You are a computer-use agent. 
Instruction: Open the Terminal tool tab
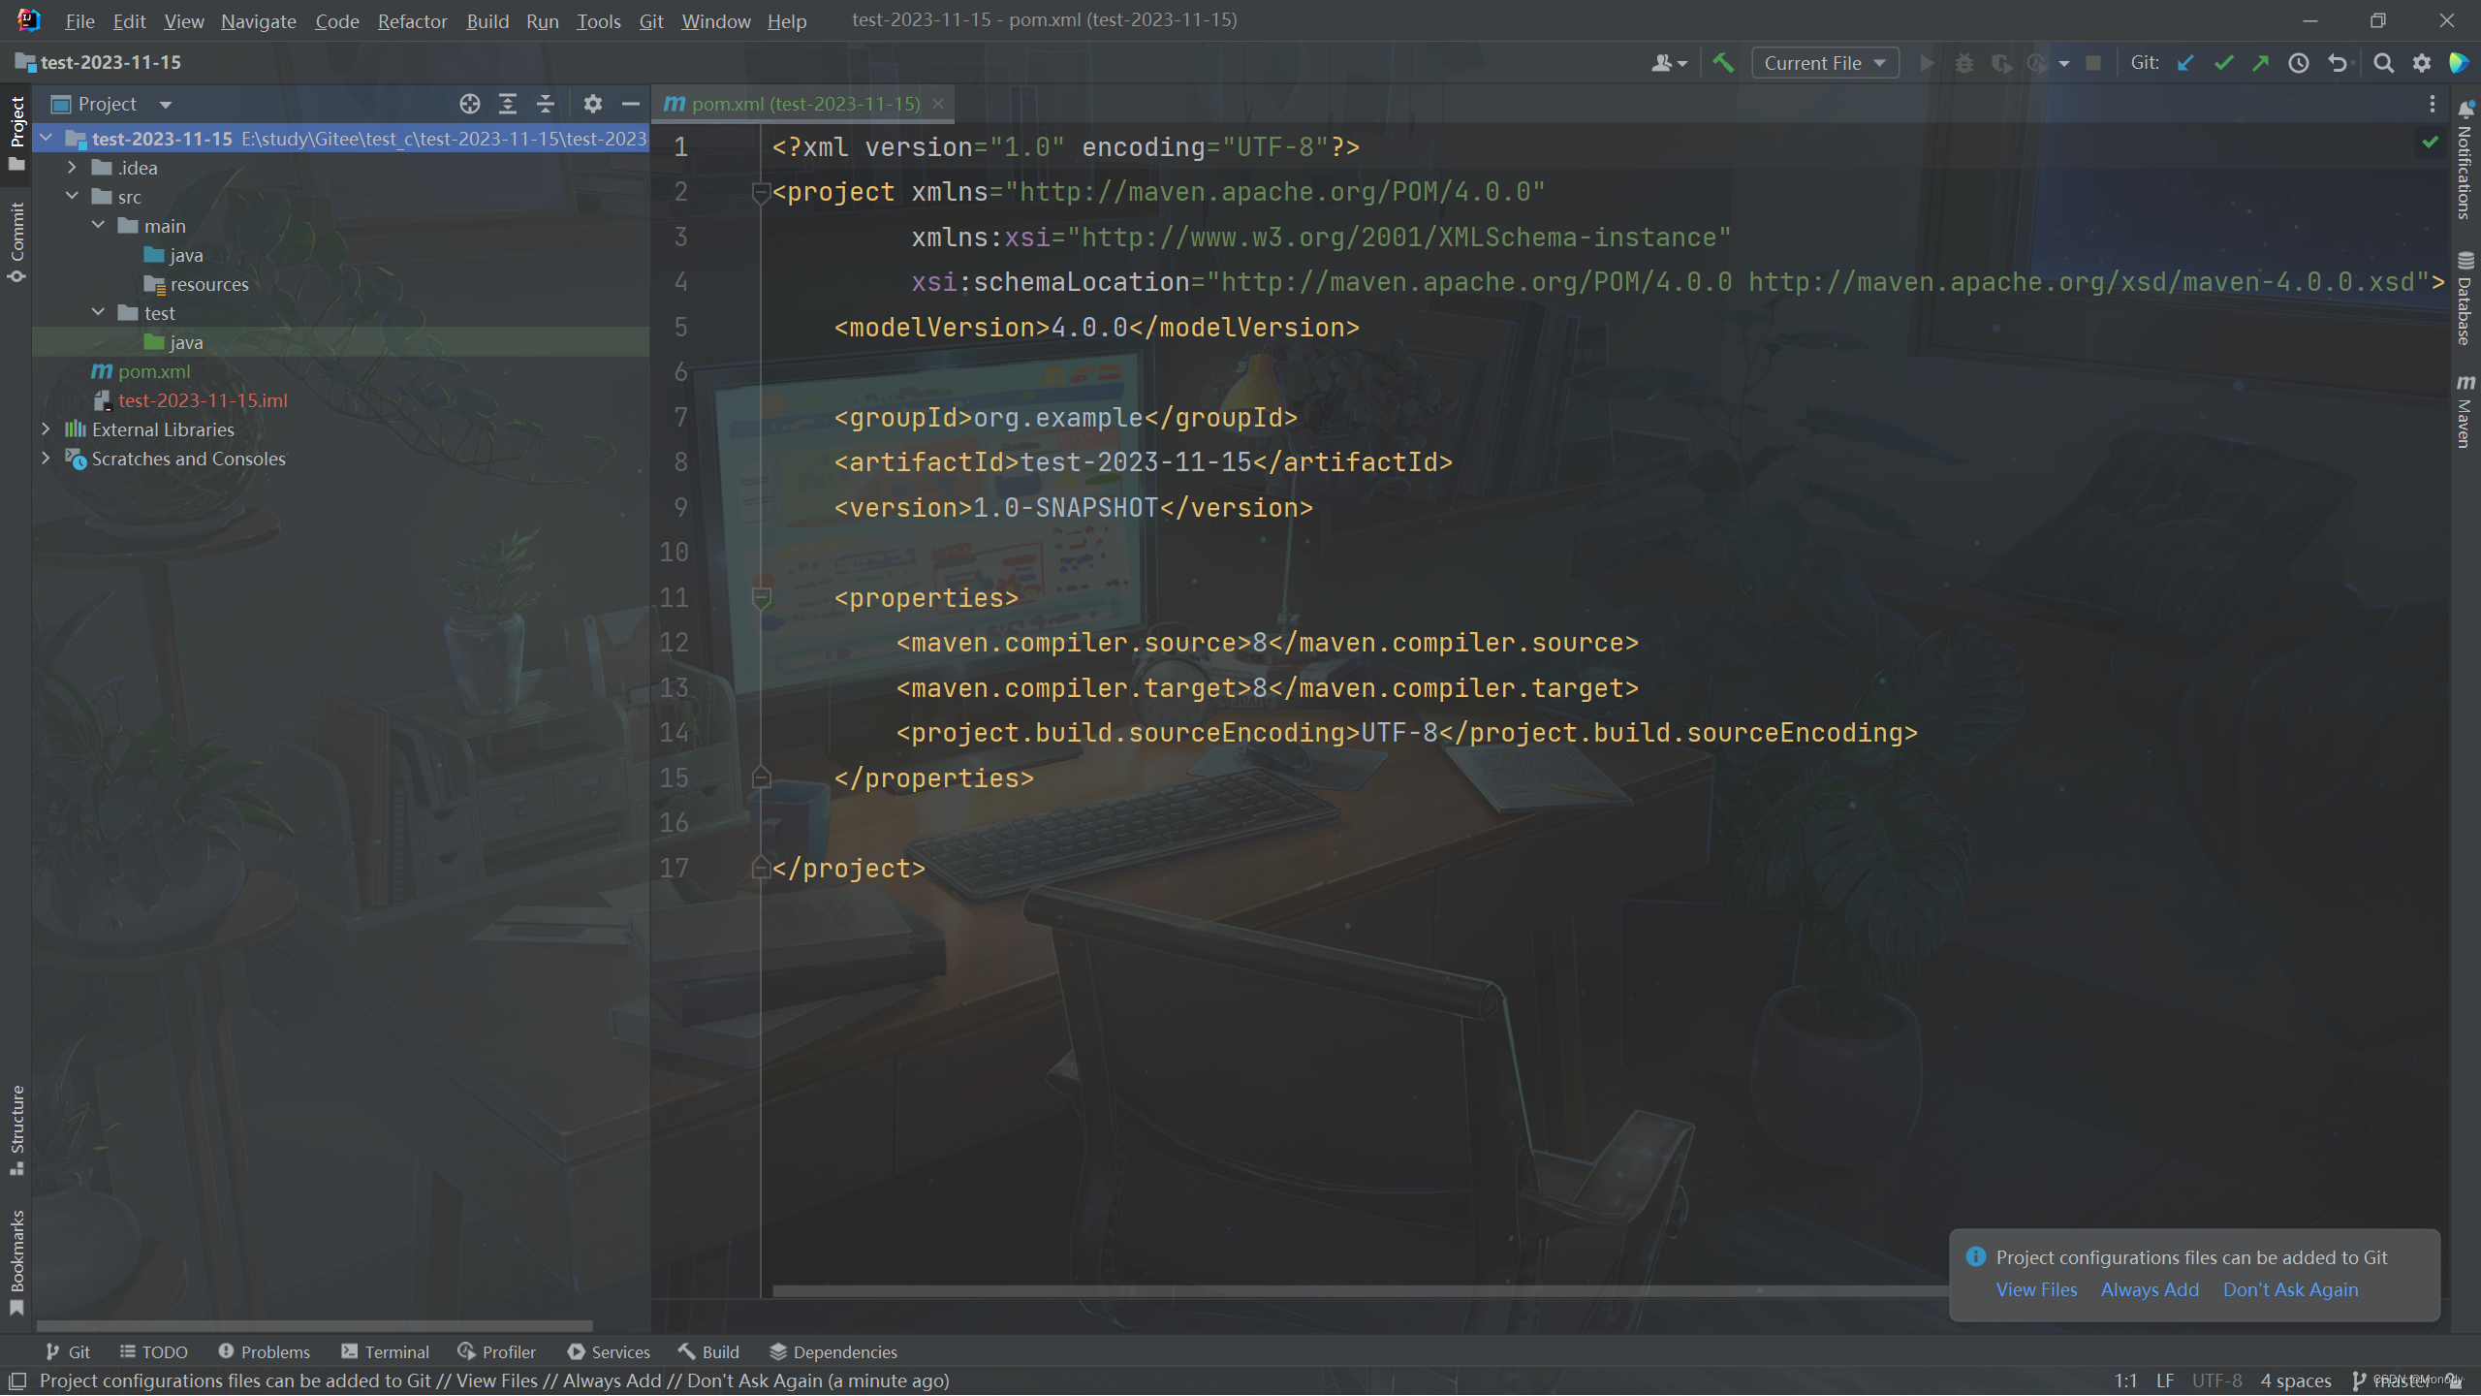pos(386,1351)
